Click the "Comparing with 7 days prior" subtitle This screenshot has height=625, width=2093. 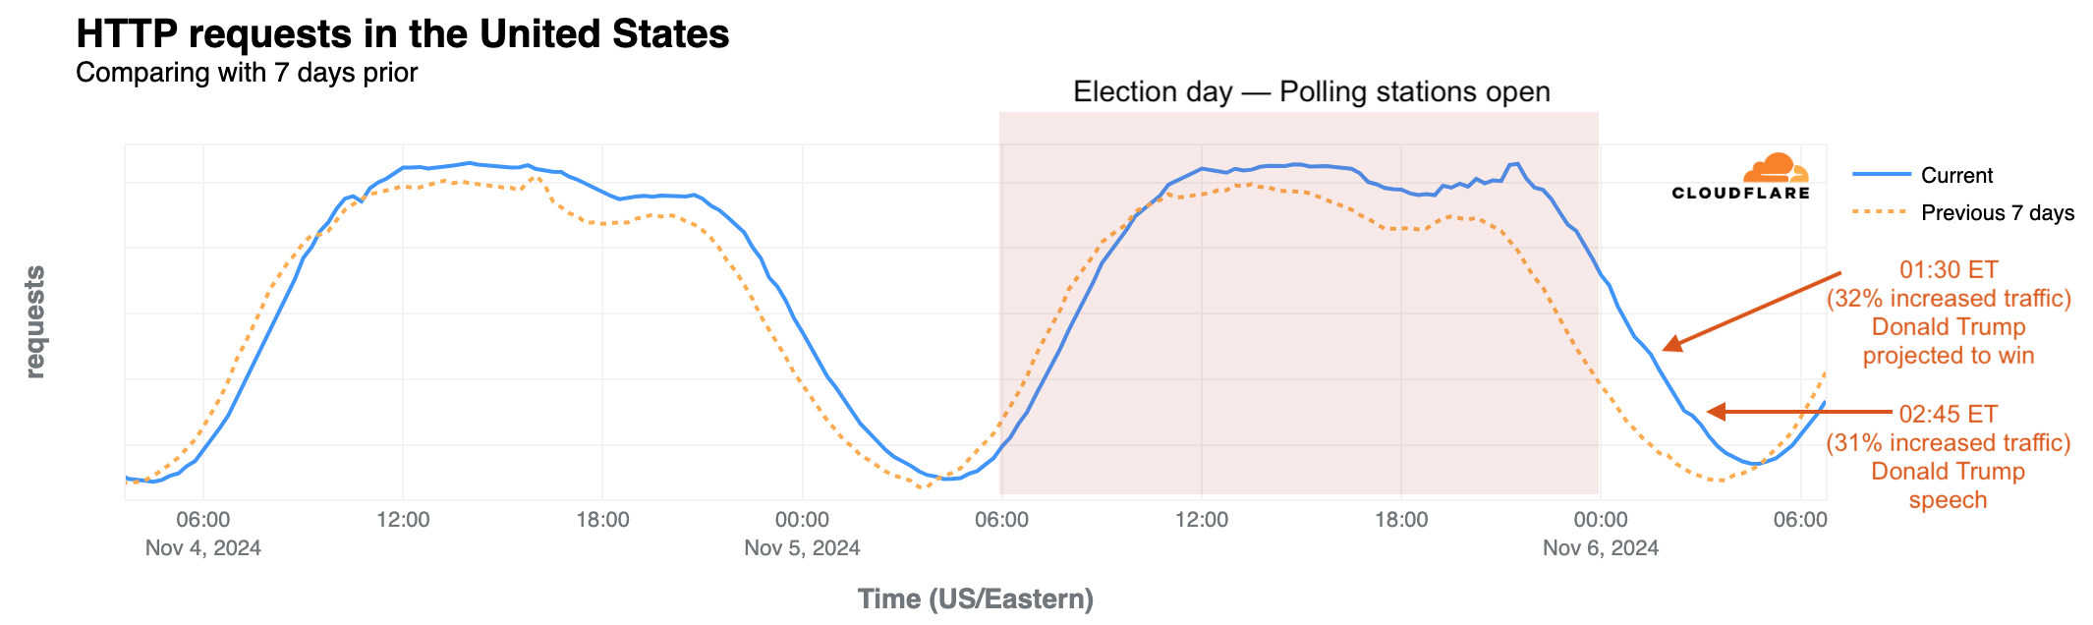point(247,73)
